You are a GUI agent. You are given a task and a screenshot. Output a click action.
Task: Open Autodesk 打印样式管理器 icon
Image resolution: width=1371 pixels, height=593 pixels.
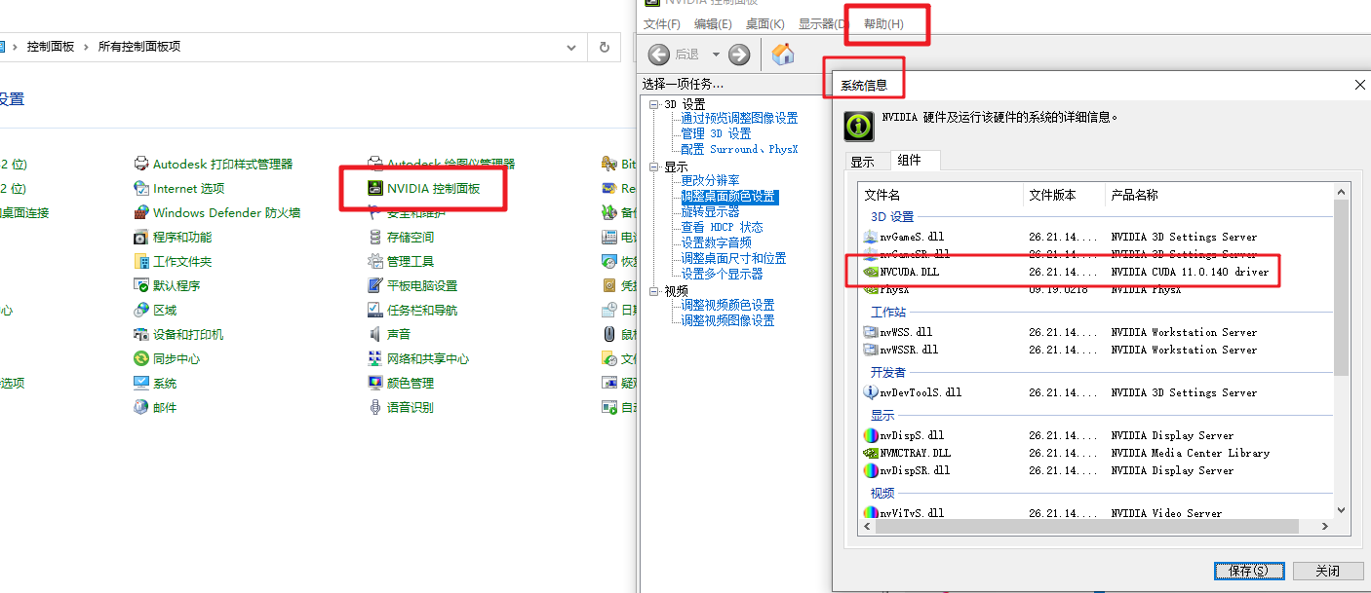(x=141, y=164)
